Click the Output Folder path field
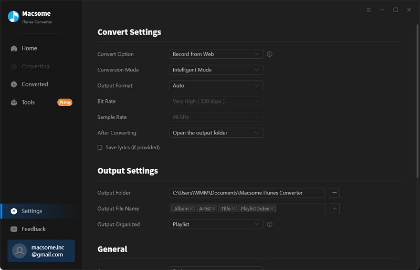420x270 pixels. (x=247, y=193)
